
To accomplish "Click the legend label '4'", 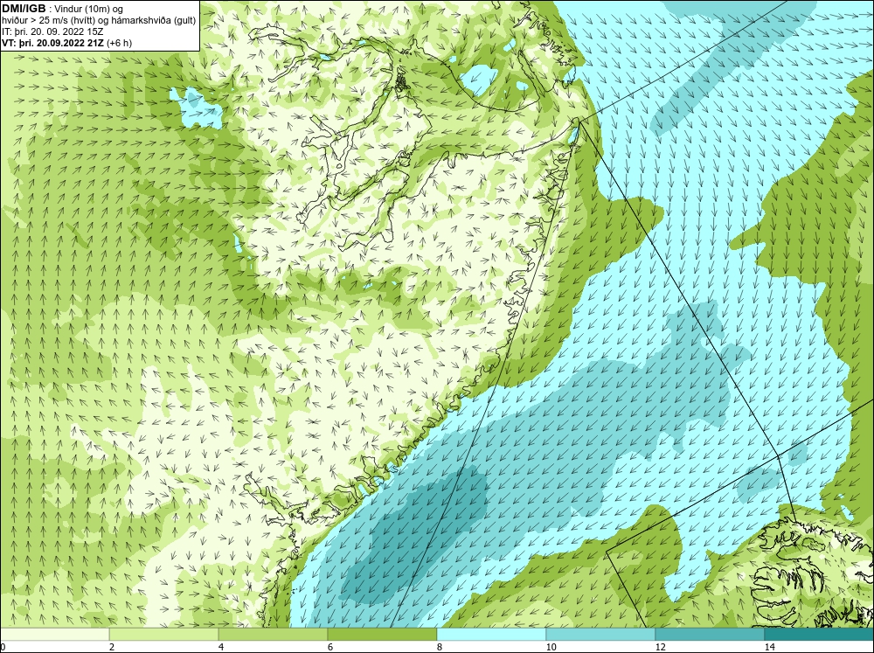I will click(x=221, y=647).
